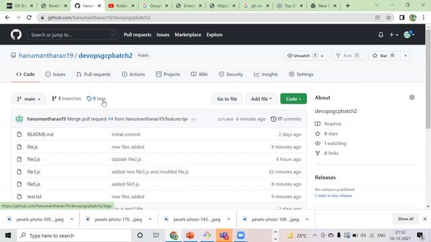Switch to the Pull requests repository tab
The image size is (431, 242).
tap(94, 75)
